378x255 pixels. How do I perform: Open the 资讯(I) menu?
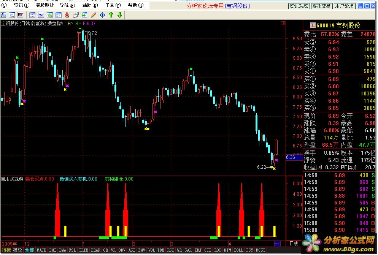[21, 5]
